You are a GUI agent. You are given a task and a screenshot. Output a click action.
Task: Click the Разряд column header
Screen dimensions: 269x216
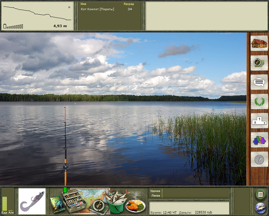coord(129,4)
